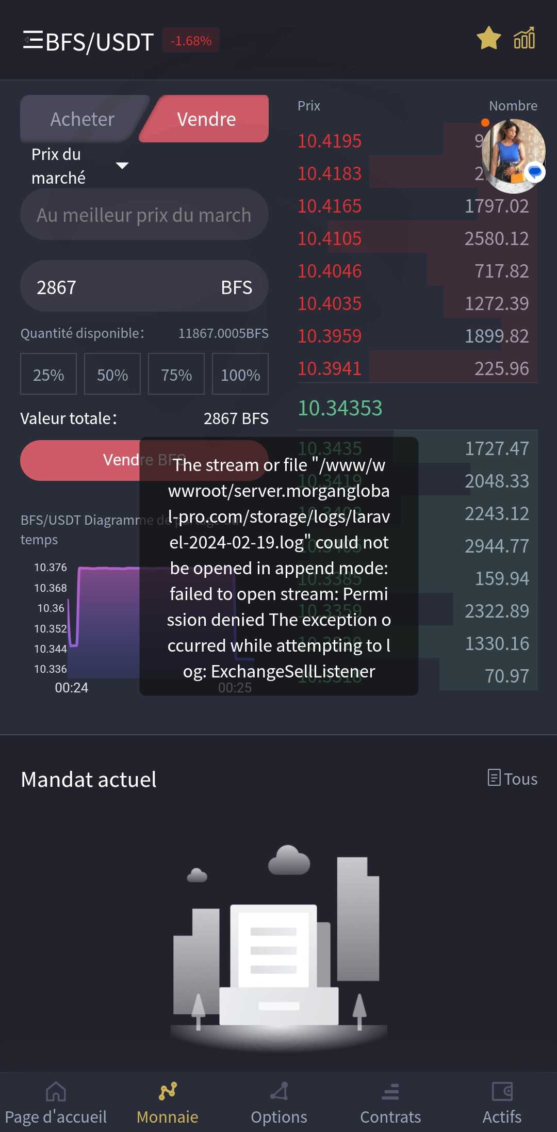Viewport: 557px width, 1132px height.
Task: Open the Options navigation icon
Action: point(279,1092)
